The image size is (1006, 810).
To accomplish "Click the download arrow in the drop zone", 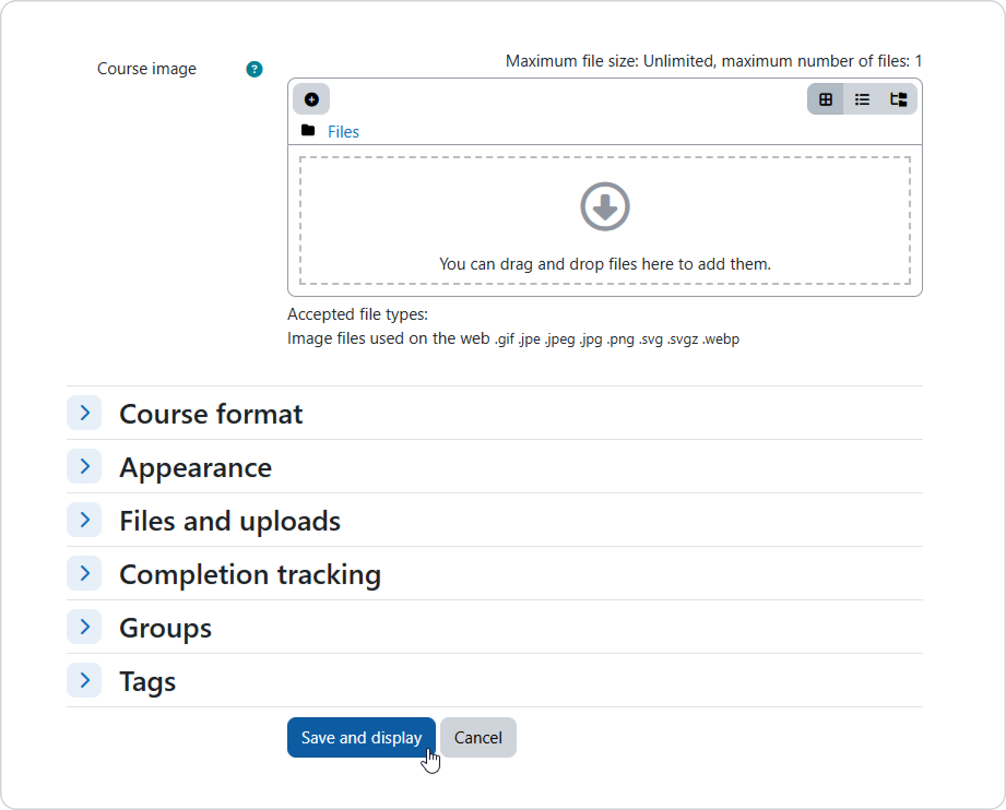I will coord(605,207).
